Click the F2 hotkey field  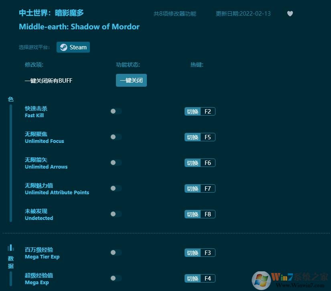click(208, 112)
